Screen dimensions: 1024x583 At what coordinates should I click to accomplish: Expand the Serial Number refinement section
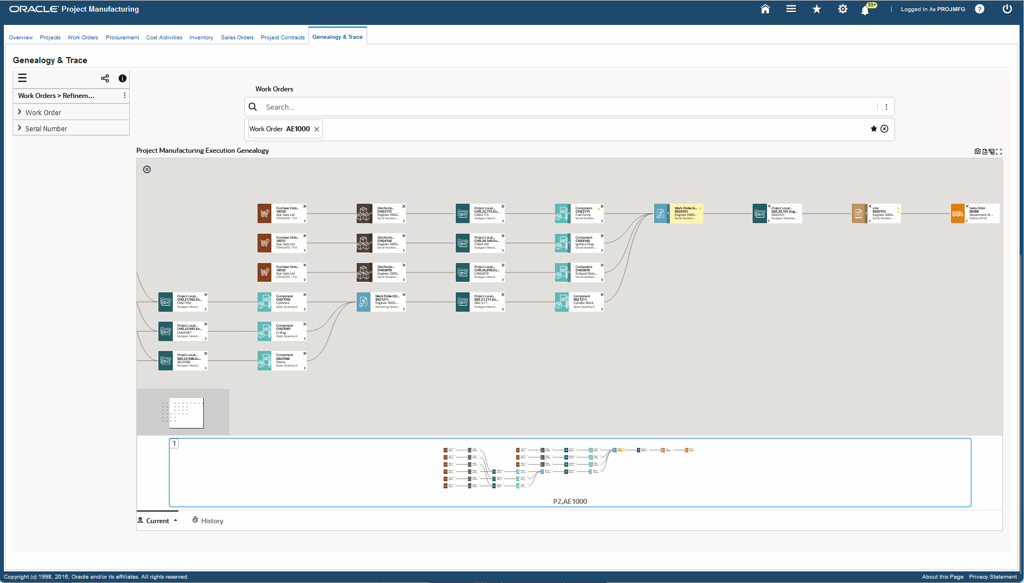pyautogui.click(x=20, y=128)
